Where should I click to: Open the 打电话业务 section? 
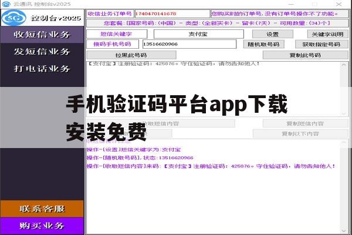[x=42, y=69]
